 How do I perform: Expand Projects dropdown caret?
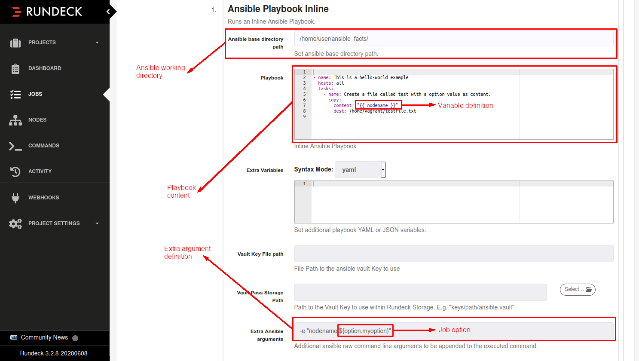tap(97, 43)
